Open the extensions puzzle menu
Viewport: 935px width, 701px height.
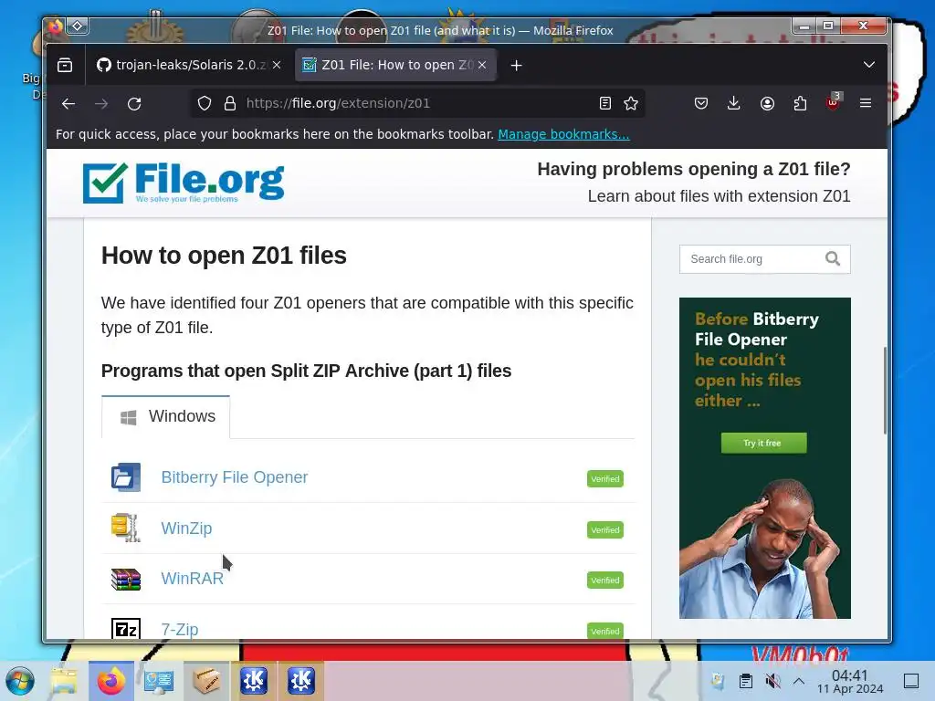pyautogui.click(x=800, y=104)
